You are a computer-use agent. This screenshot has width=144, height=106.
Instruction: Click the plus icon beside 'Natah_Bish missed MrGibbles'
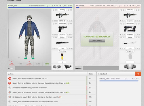pyautogui.click(x=10, y=101)
